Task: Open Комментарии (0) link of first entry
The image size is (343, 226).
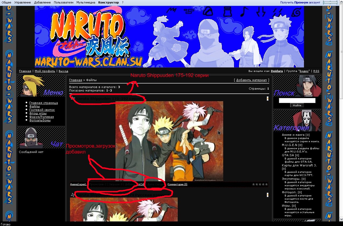Action: [x=177, y=184]
